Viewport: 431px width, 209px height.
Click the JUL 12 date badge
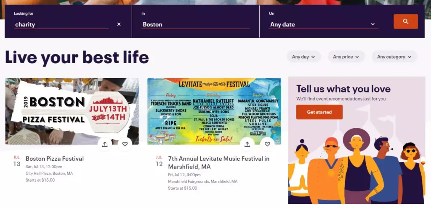coord(159,161)
